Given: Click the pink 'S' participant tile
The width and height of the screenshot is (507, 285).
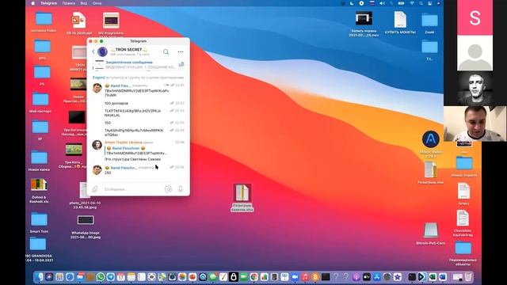Looking at the screenshot, I should [475, 17].
